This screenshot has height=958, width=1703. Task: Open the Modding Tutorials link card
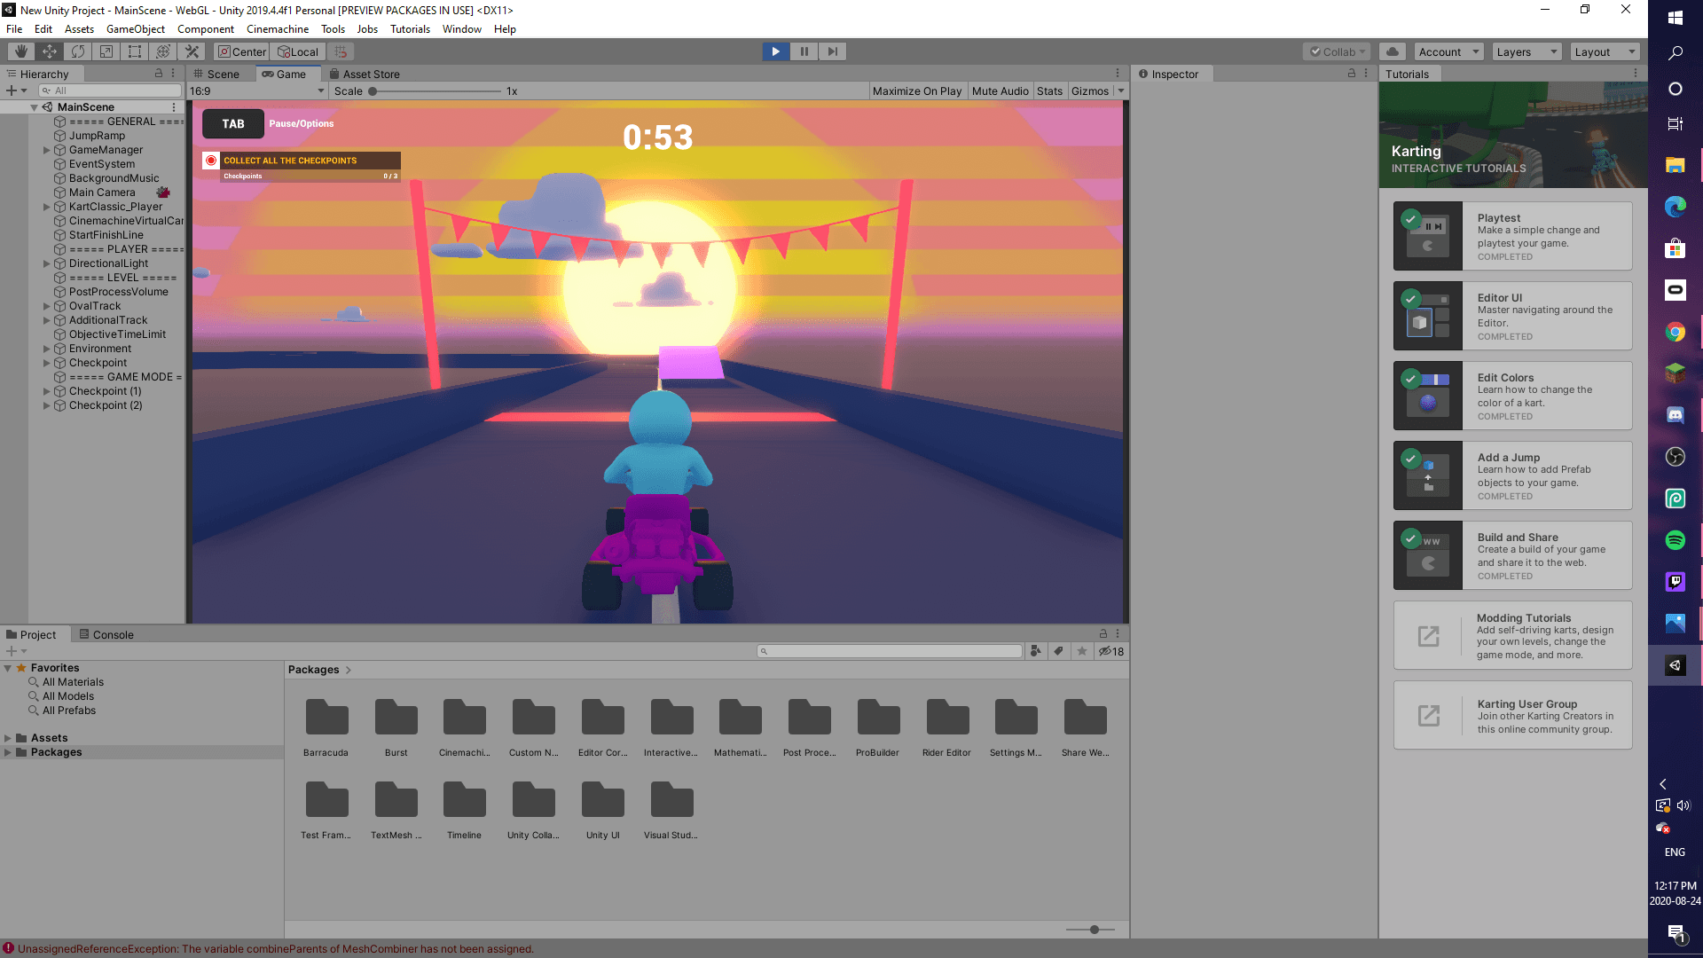(1512, 636)
